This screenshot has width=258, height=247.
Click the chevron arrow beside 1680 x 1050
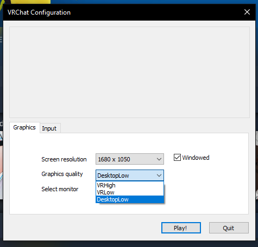(159, 159)
